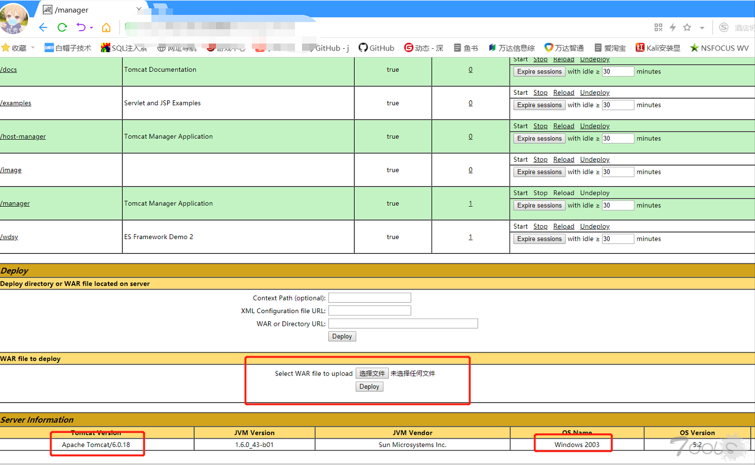755x465 pixels.
Task: Open the dropdown beside the purple undo arrow
Action: click(92, 28)
